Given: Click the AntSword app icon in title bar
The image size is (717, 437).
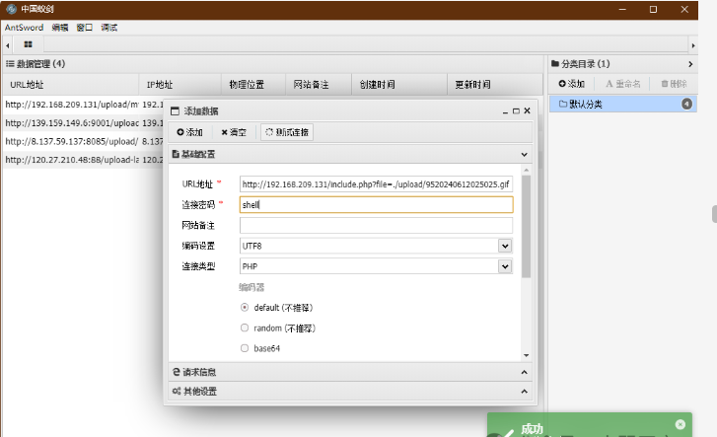Looking at the screenshot, I should [11, 9].
